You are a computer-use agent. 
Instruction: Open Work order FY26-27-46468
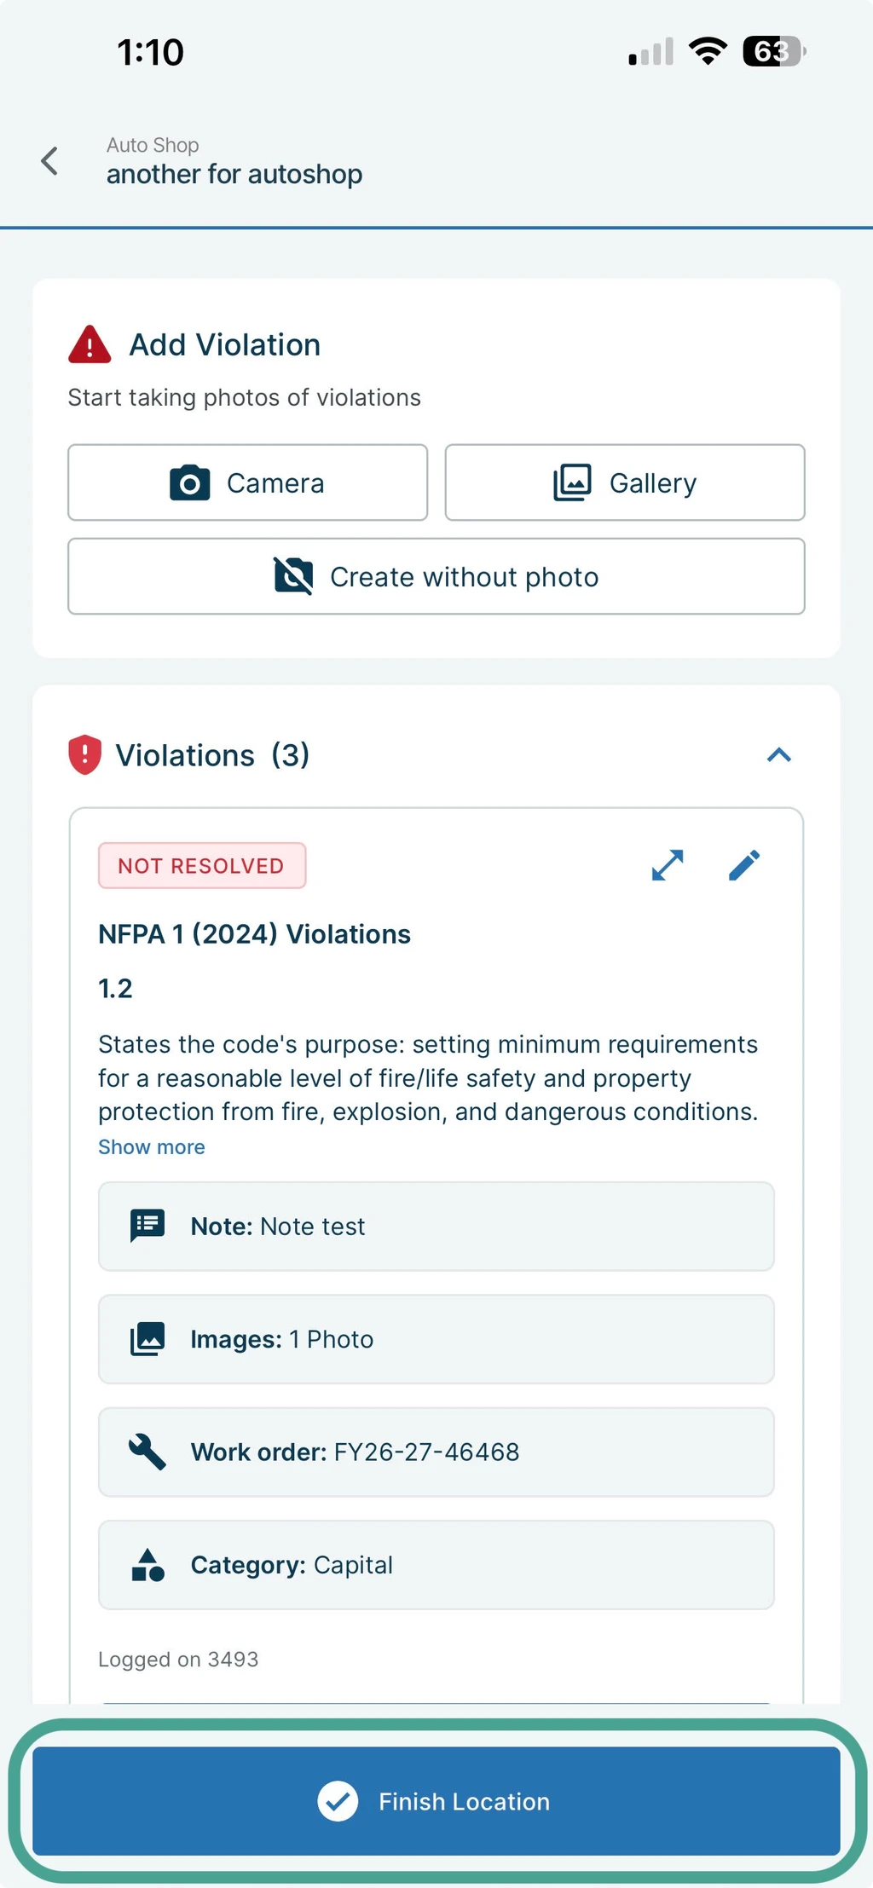(436, 1452)
